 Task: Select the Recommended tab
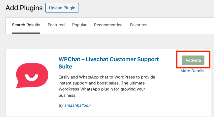coord(108,25)
